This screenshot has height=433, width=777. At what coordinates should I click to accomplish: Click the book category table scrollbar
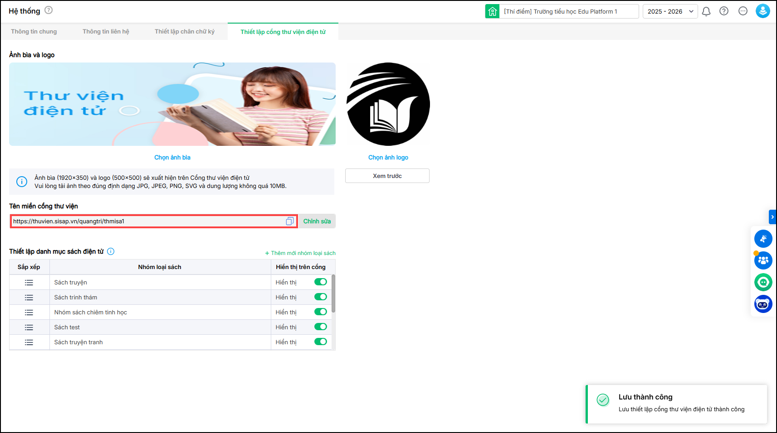(333, 293)
